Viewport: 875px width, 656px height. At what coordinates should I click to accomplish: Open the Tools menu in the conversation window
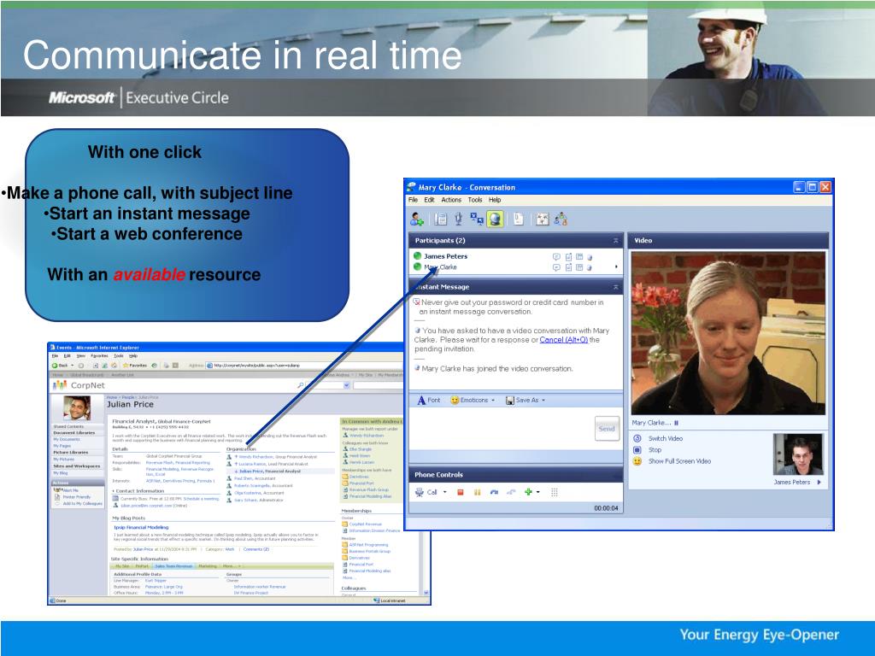475,200
